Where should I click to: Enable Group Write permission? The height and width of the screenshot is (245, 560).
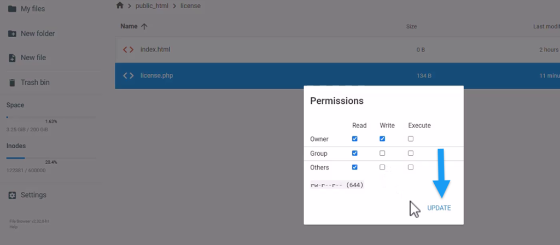coord(382,153)
